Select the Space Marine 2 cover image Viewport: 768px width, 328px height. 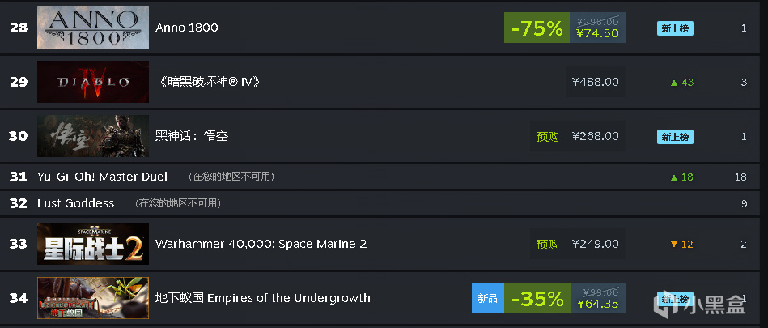[92, 244]
